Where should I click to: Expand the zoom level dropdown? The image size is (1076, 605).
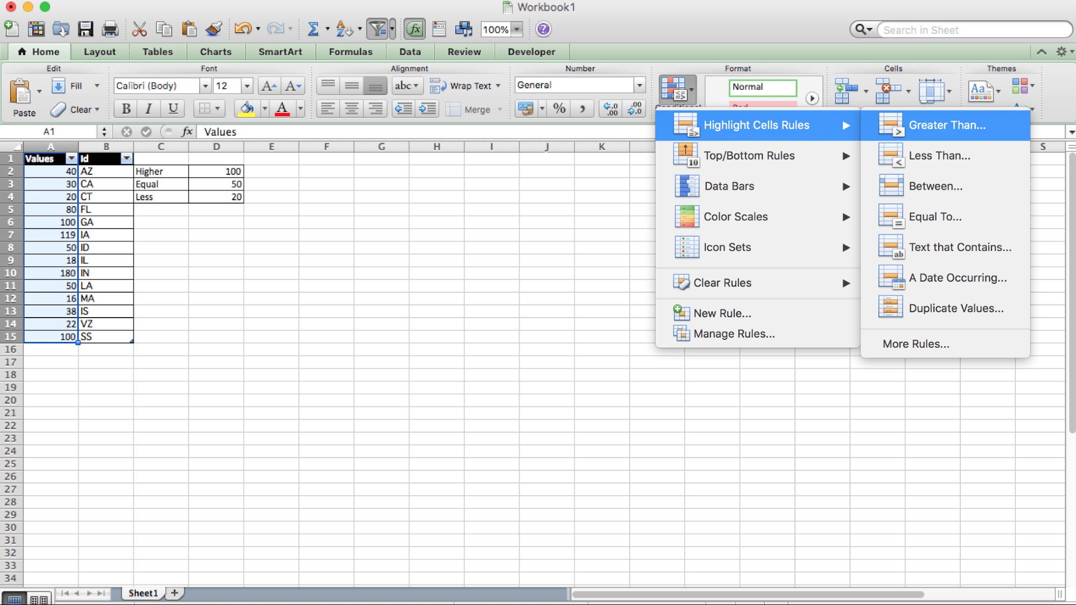point(516,30)
